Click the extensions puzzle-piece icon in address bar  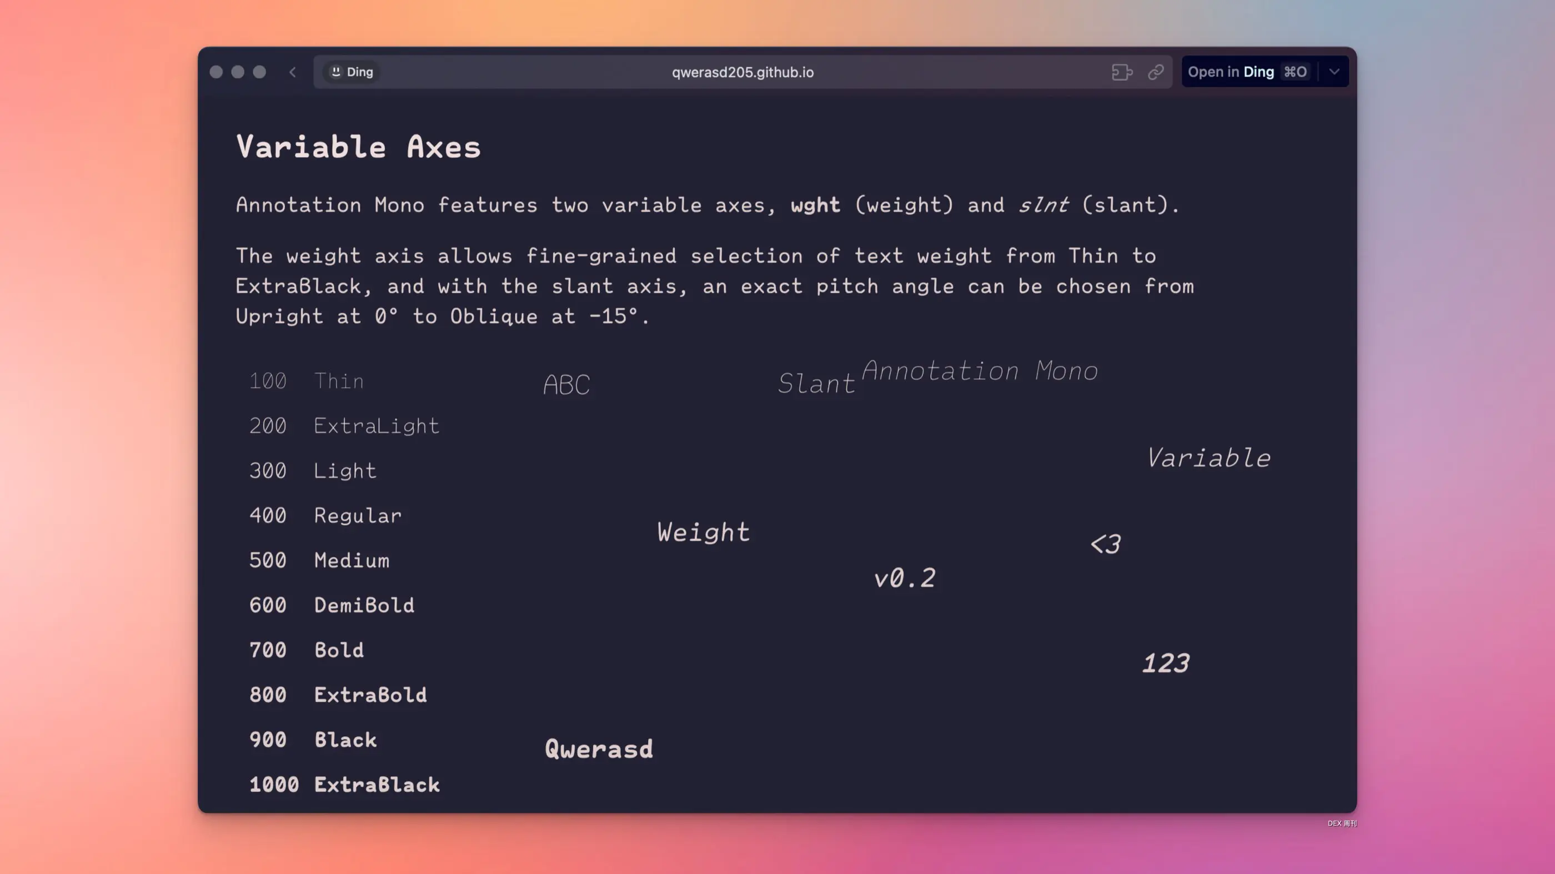point(1122,72)
